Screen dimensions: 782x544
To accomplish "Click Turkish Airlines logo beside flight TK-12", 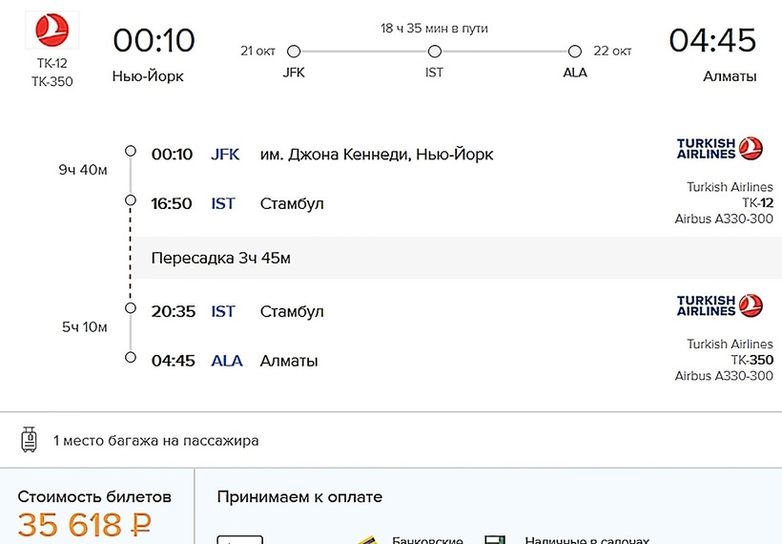I will click(720, 148).
